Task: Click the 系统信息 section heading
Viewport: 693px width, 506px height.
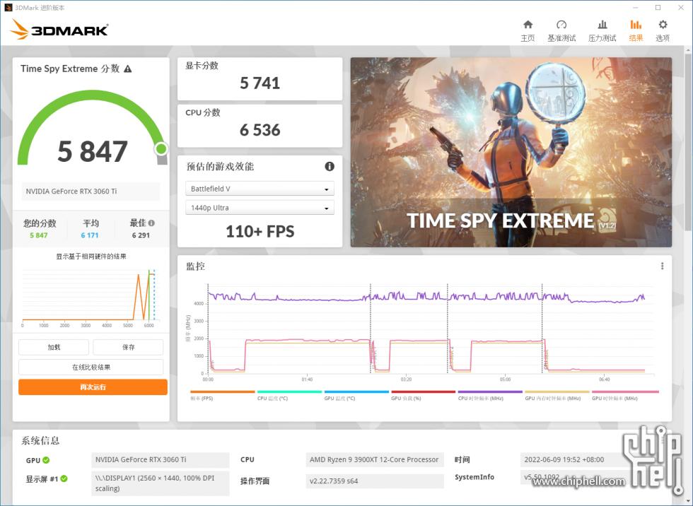Action: click(x=40, y=440)
